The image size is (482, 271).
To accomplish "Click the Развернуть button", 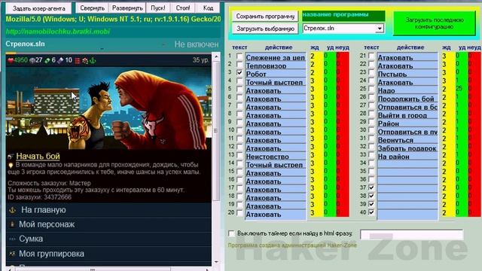I will tap(127, 8).
